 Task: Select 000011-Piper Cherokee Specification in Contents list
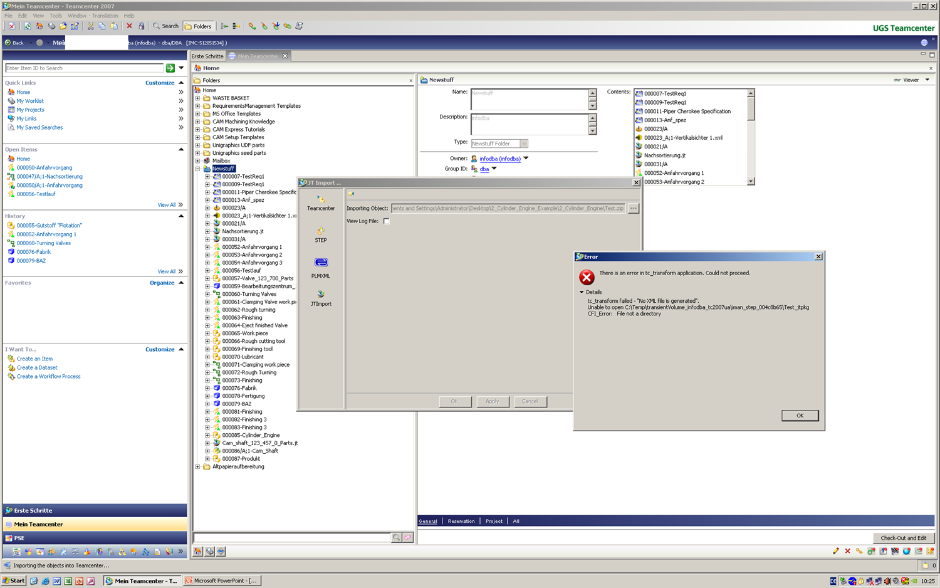687,112
